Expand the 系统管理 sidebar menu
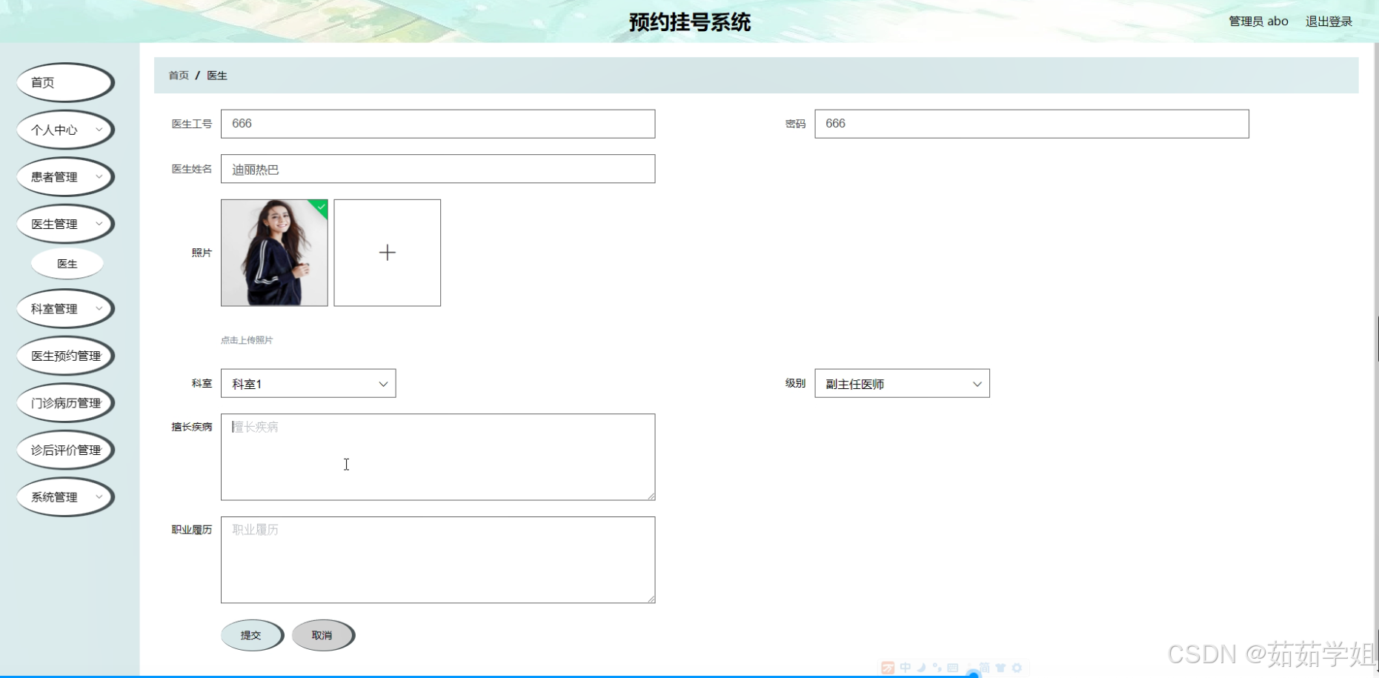Image resolution: width=1379 pixels, height=678 pixels. click(x=65, y=497)
